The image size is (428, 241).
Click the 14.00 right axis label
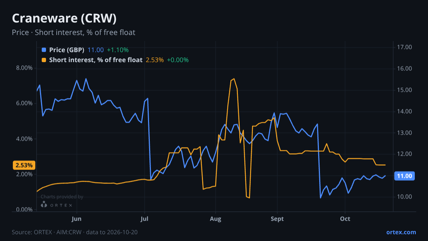(x=405, y=111)
